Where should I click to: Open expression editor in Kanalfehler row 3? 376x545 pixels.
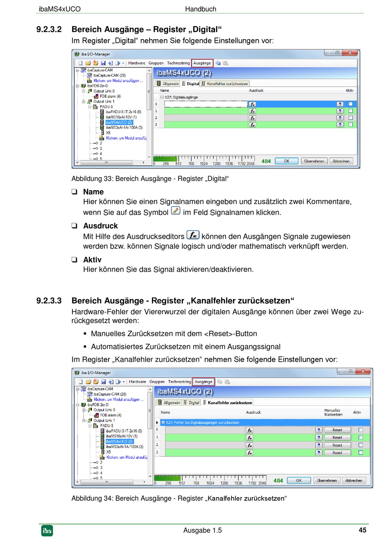250,453
